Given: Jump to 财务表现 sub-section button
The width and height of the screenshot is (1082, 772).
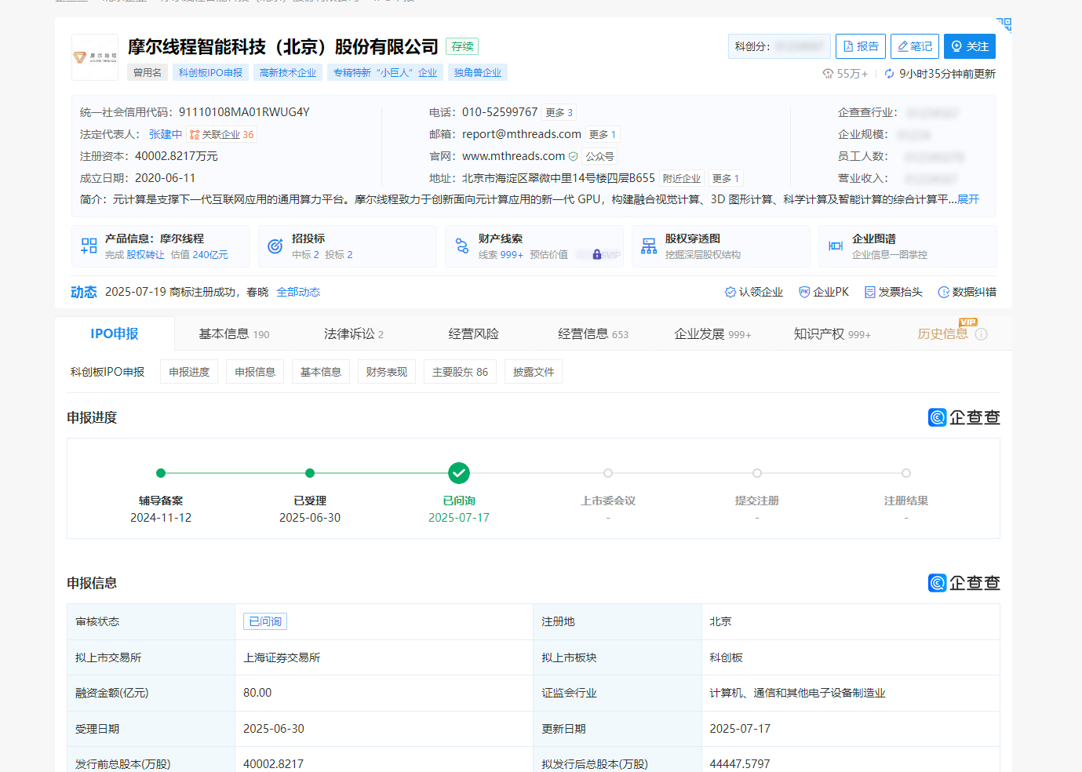Looking at the screenshot, I should coord(387,372).
